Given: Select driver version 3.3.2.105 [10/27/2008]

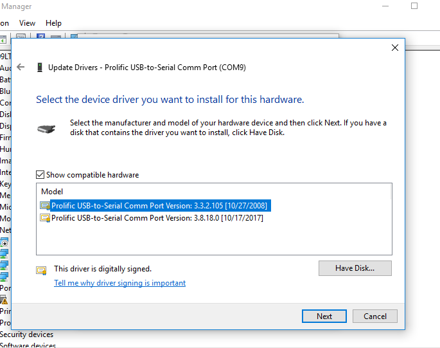Looking at the screenshot, I should click(x=159, y=206).
